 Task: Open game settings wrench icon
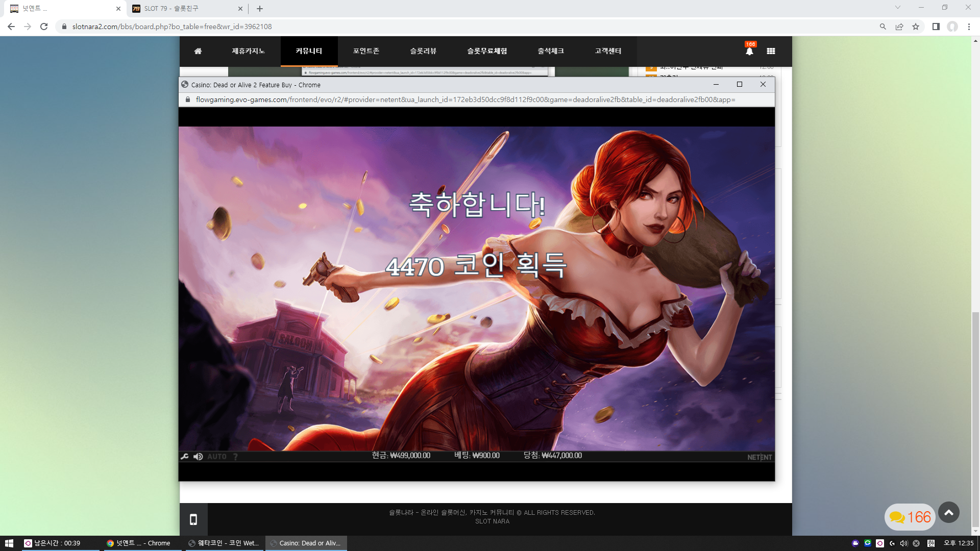coord(185,457)
